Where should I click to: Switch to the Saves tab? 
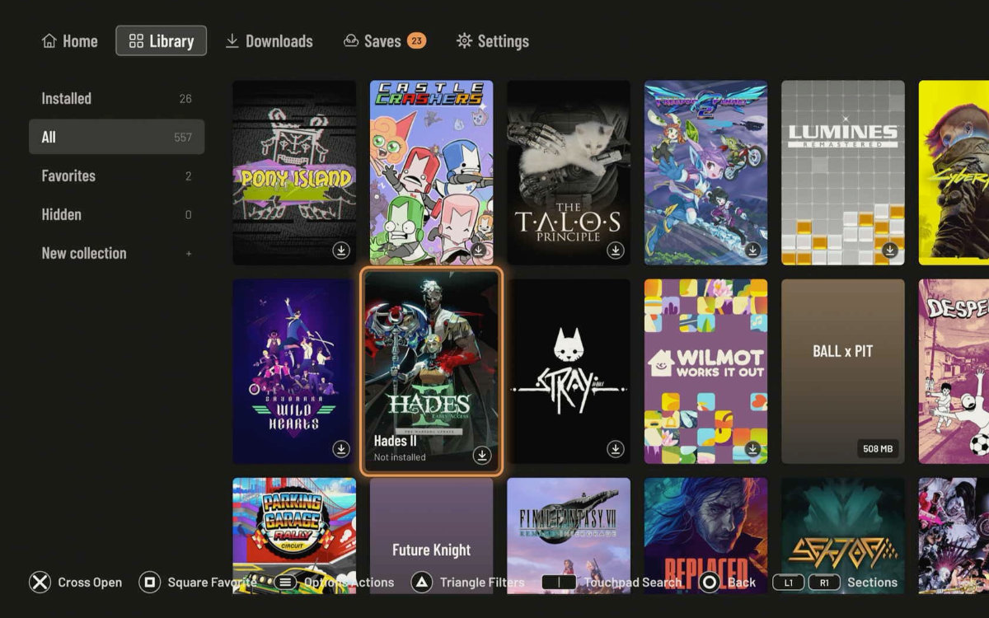point(385,41)
